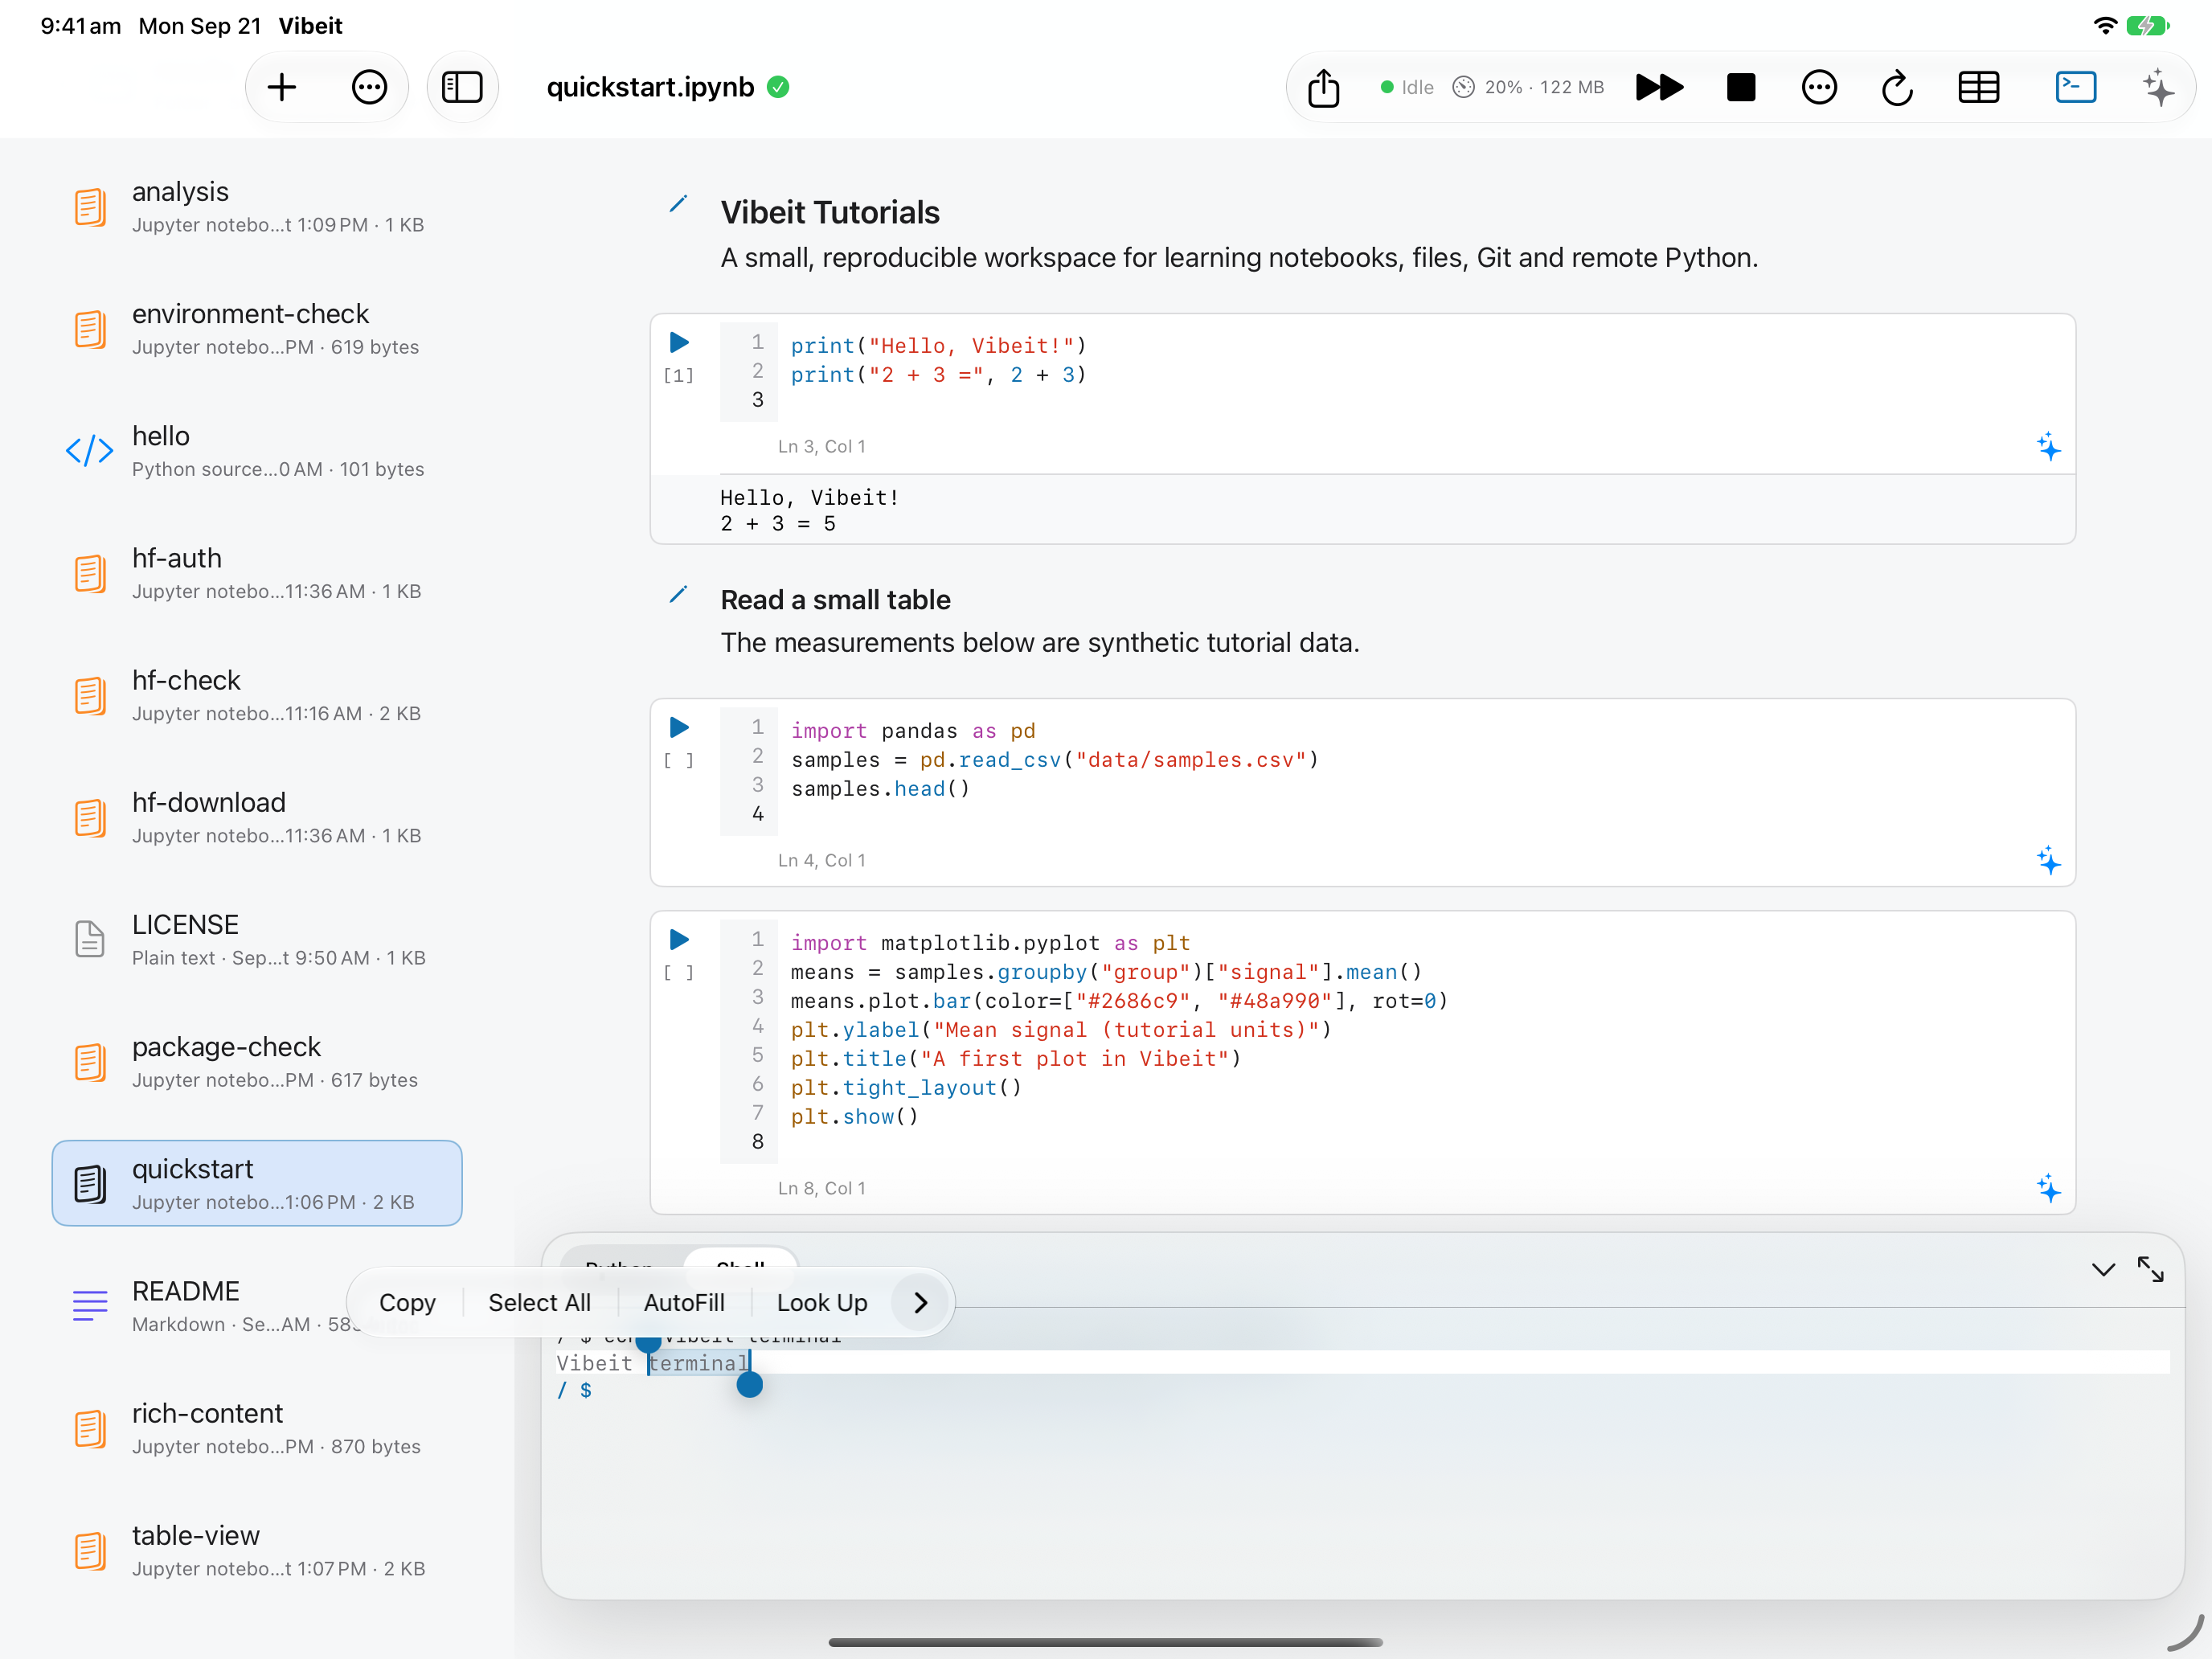Click the code brackets icon next to hello

[x=89, y=451]
